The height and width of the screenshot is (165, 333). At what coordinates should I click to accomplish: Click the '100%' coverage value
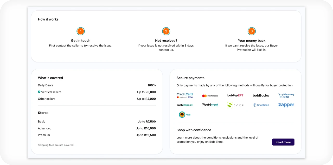pyautogui.click(x=152, y=85)
